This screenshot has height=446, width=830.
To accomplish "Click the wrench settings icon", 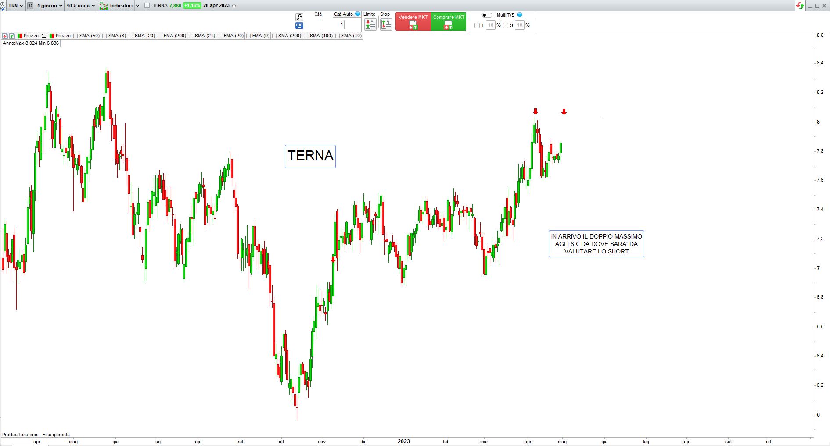I will (299, 17).
